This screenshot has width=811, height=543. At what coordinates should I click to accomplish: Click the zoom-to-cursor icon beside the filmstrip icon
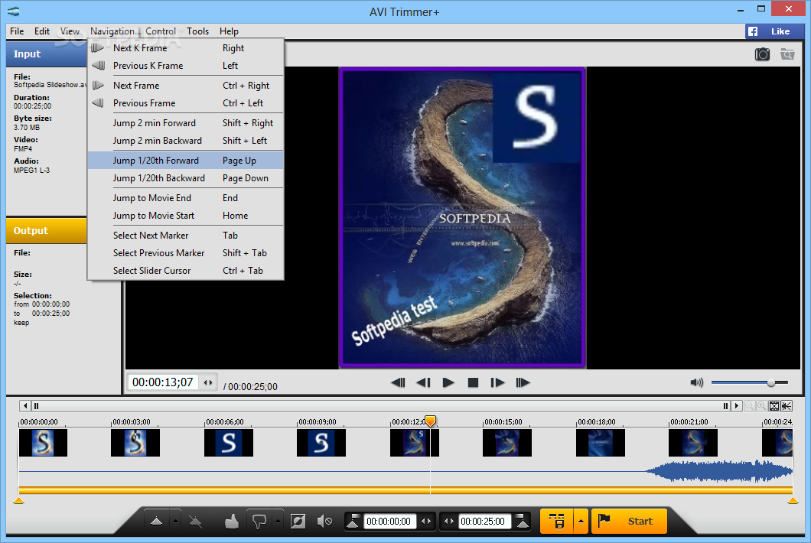pos(787,406)
